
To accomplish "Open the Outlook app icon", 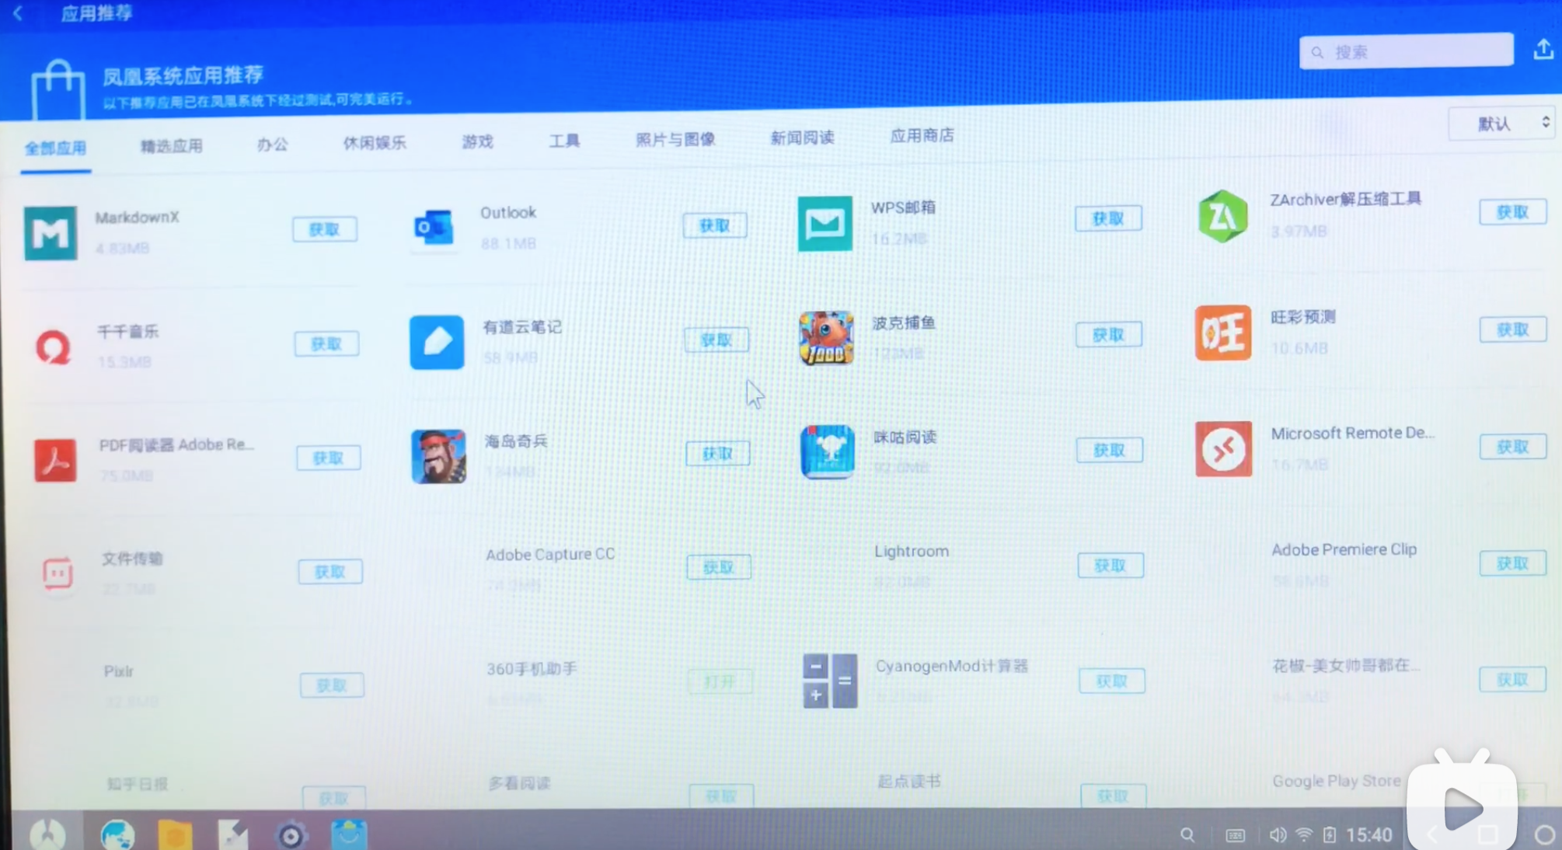I will 434,227.
